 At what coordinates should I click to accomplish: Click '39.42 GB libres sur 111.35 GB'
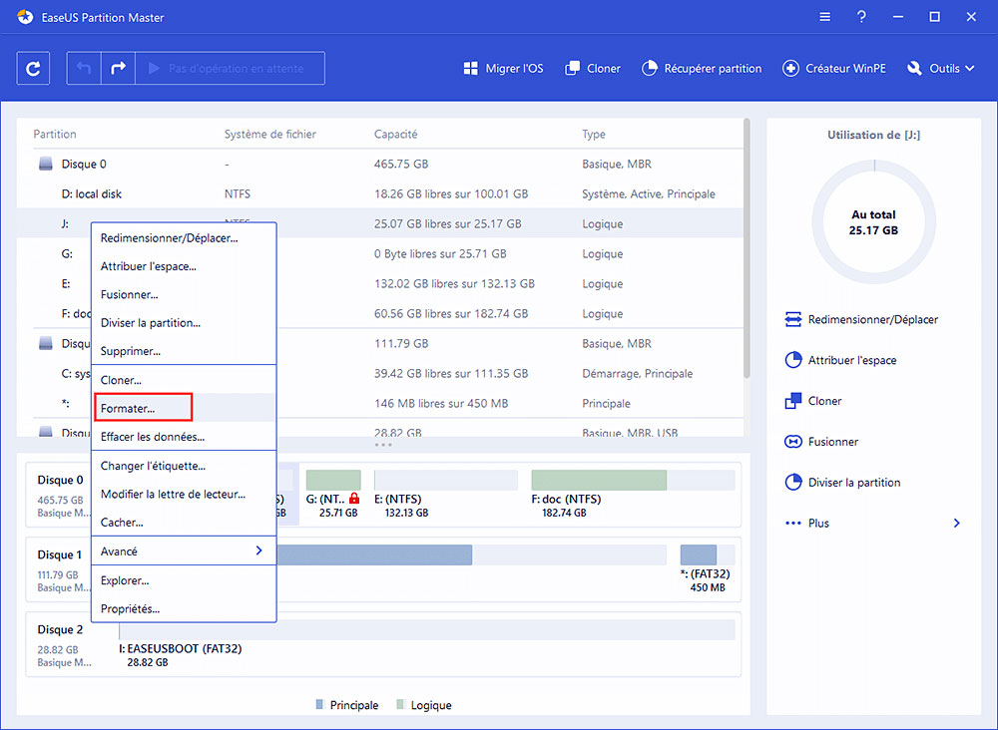pos(451,373)
